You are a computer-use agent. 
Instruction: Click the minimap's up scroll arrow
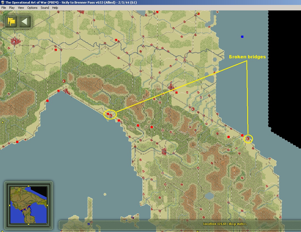pyautogui.click(x=29, y=186)
